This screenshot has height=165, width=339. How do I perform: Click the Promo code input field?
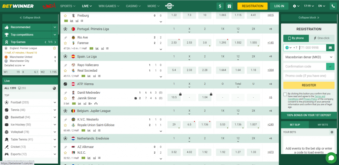pyautogui.click(x=309, y=76)
